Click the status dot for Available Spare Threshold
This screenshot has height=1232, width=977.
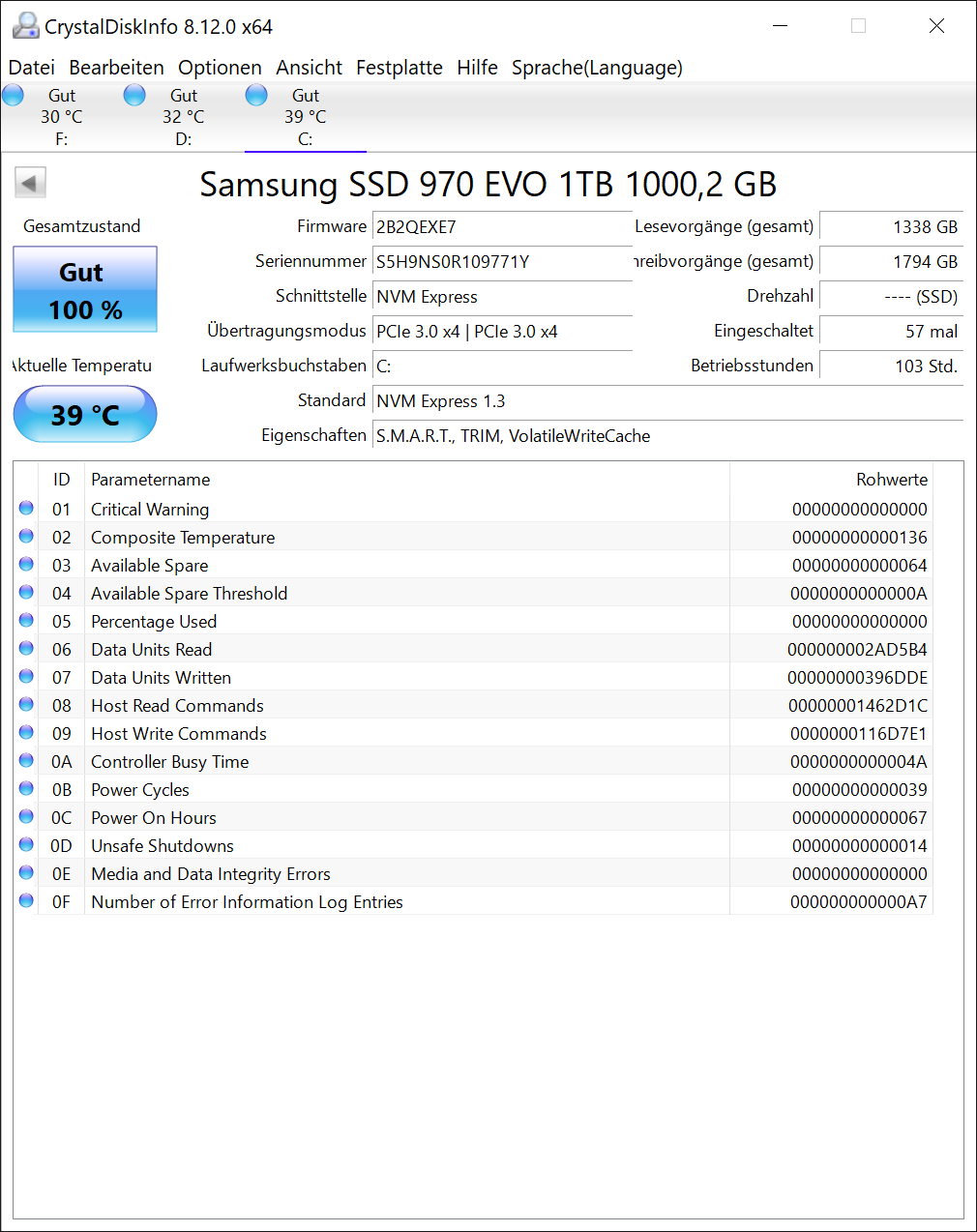(26, 592)
